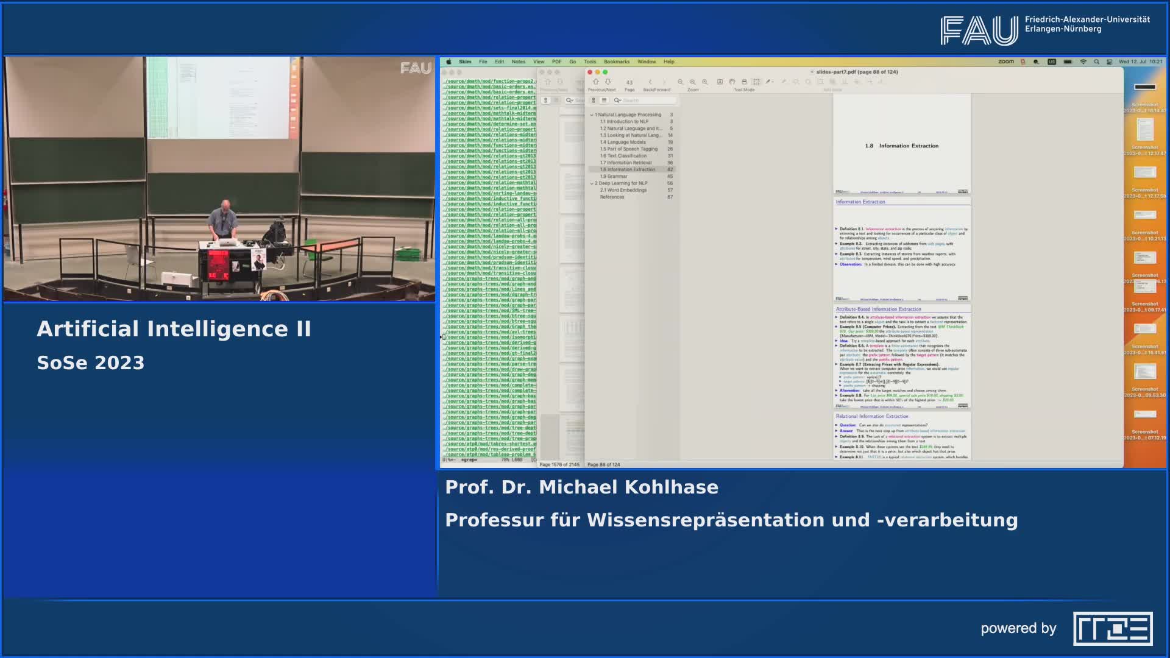Jump to 1.9 Grammar in outline
Image resolution: width=1170 pixels, height=658 pixels.
point(613,177)
